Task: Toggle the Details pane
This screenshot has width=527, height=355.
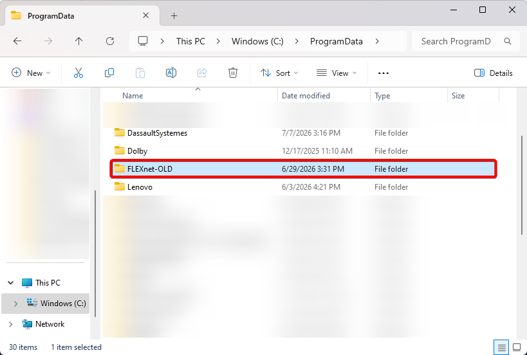Action: (x=493, y=73)
